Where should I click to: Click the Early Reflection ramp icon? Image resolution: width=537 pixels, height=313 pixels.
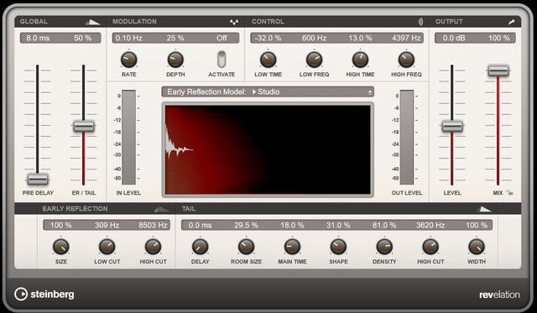click(x=161, y=209)
